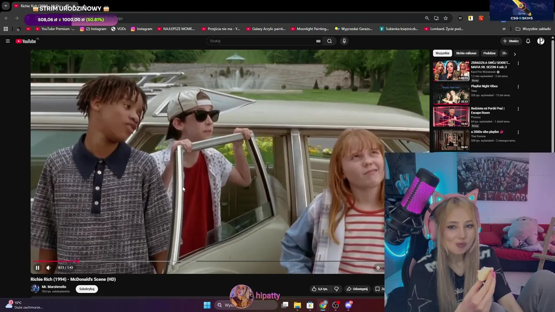Open the Mr. Marshmello channel link
Viewport: 555px width, 312px height.
(x=54, y=287)
